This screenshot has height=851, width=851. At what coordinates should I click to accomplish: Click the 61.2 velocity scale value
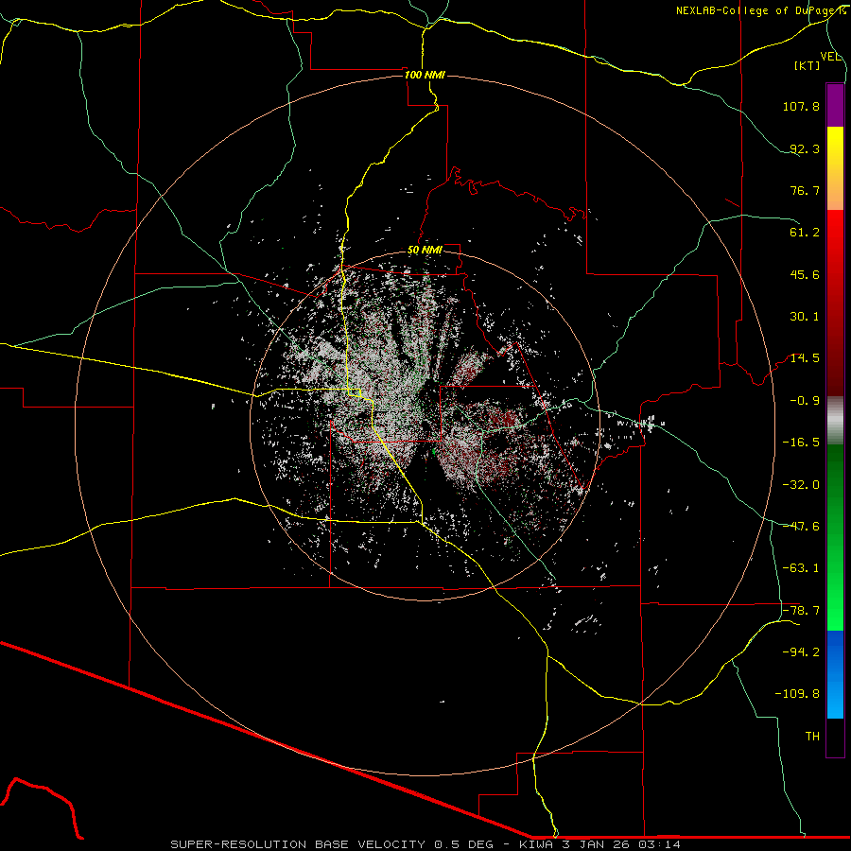coord(805,233)
